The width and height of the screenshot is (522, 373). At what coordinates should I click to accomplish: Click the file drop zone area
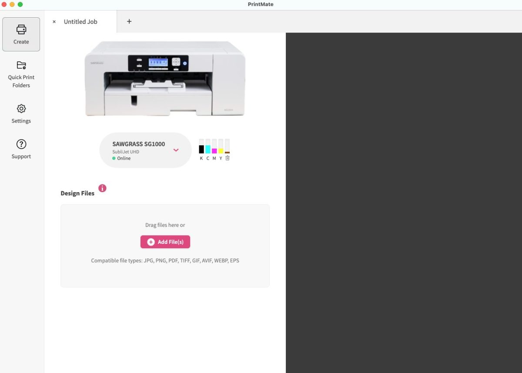tap(165, 246)
